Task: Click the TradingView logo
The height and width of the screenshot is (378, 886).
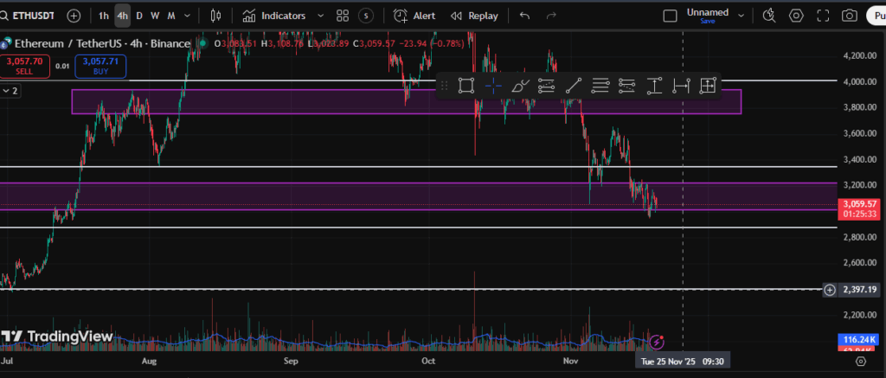Action: (57, 336)
